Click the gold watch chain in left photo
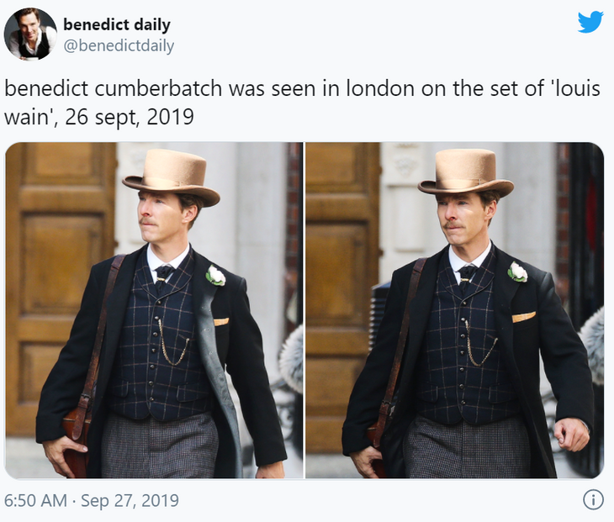Screen dimensions: 614x522 172,343
